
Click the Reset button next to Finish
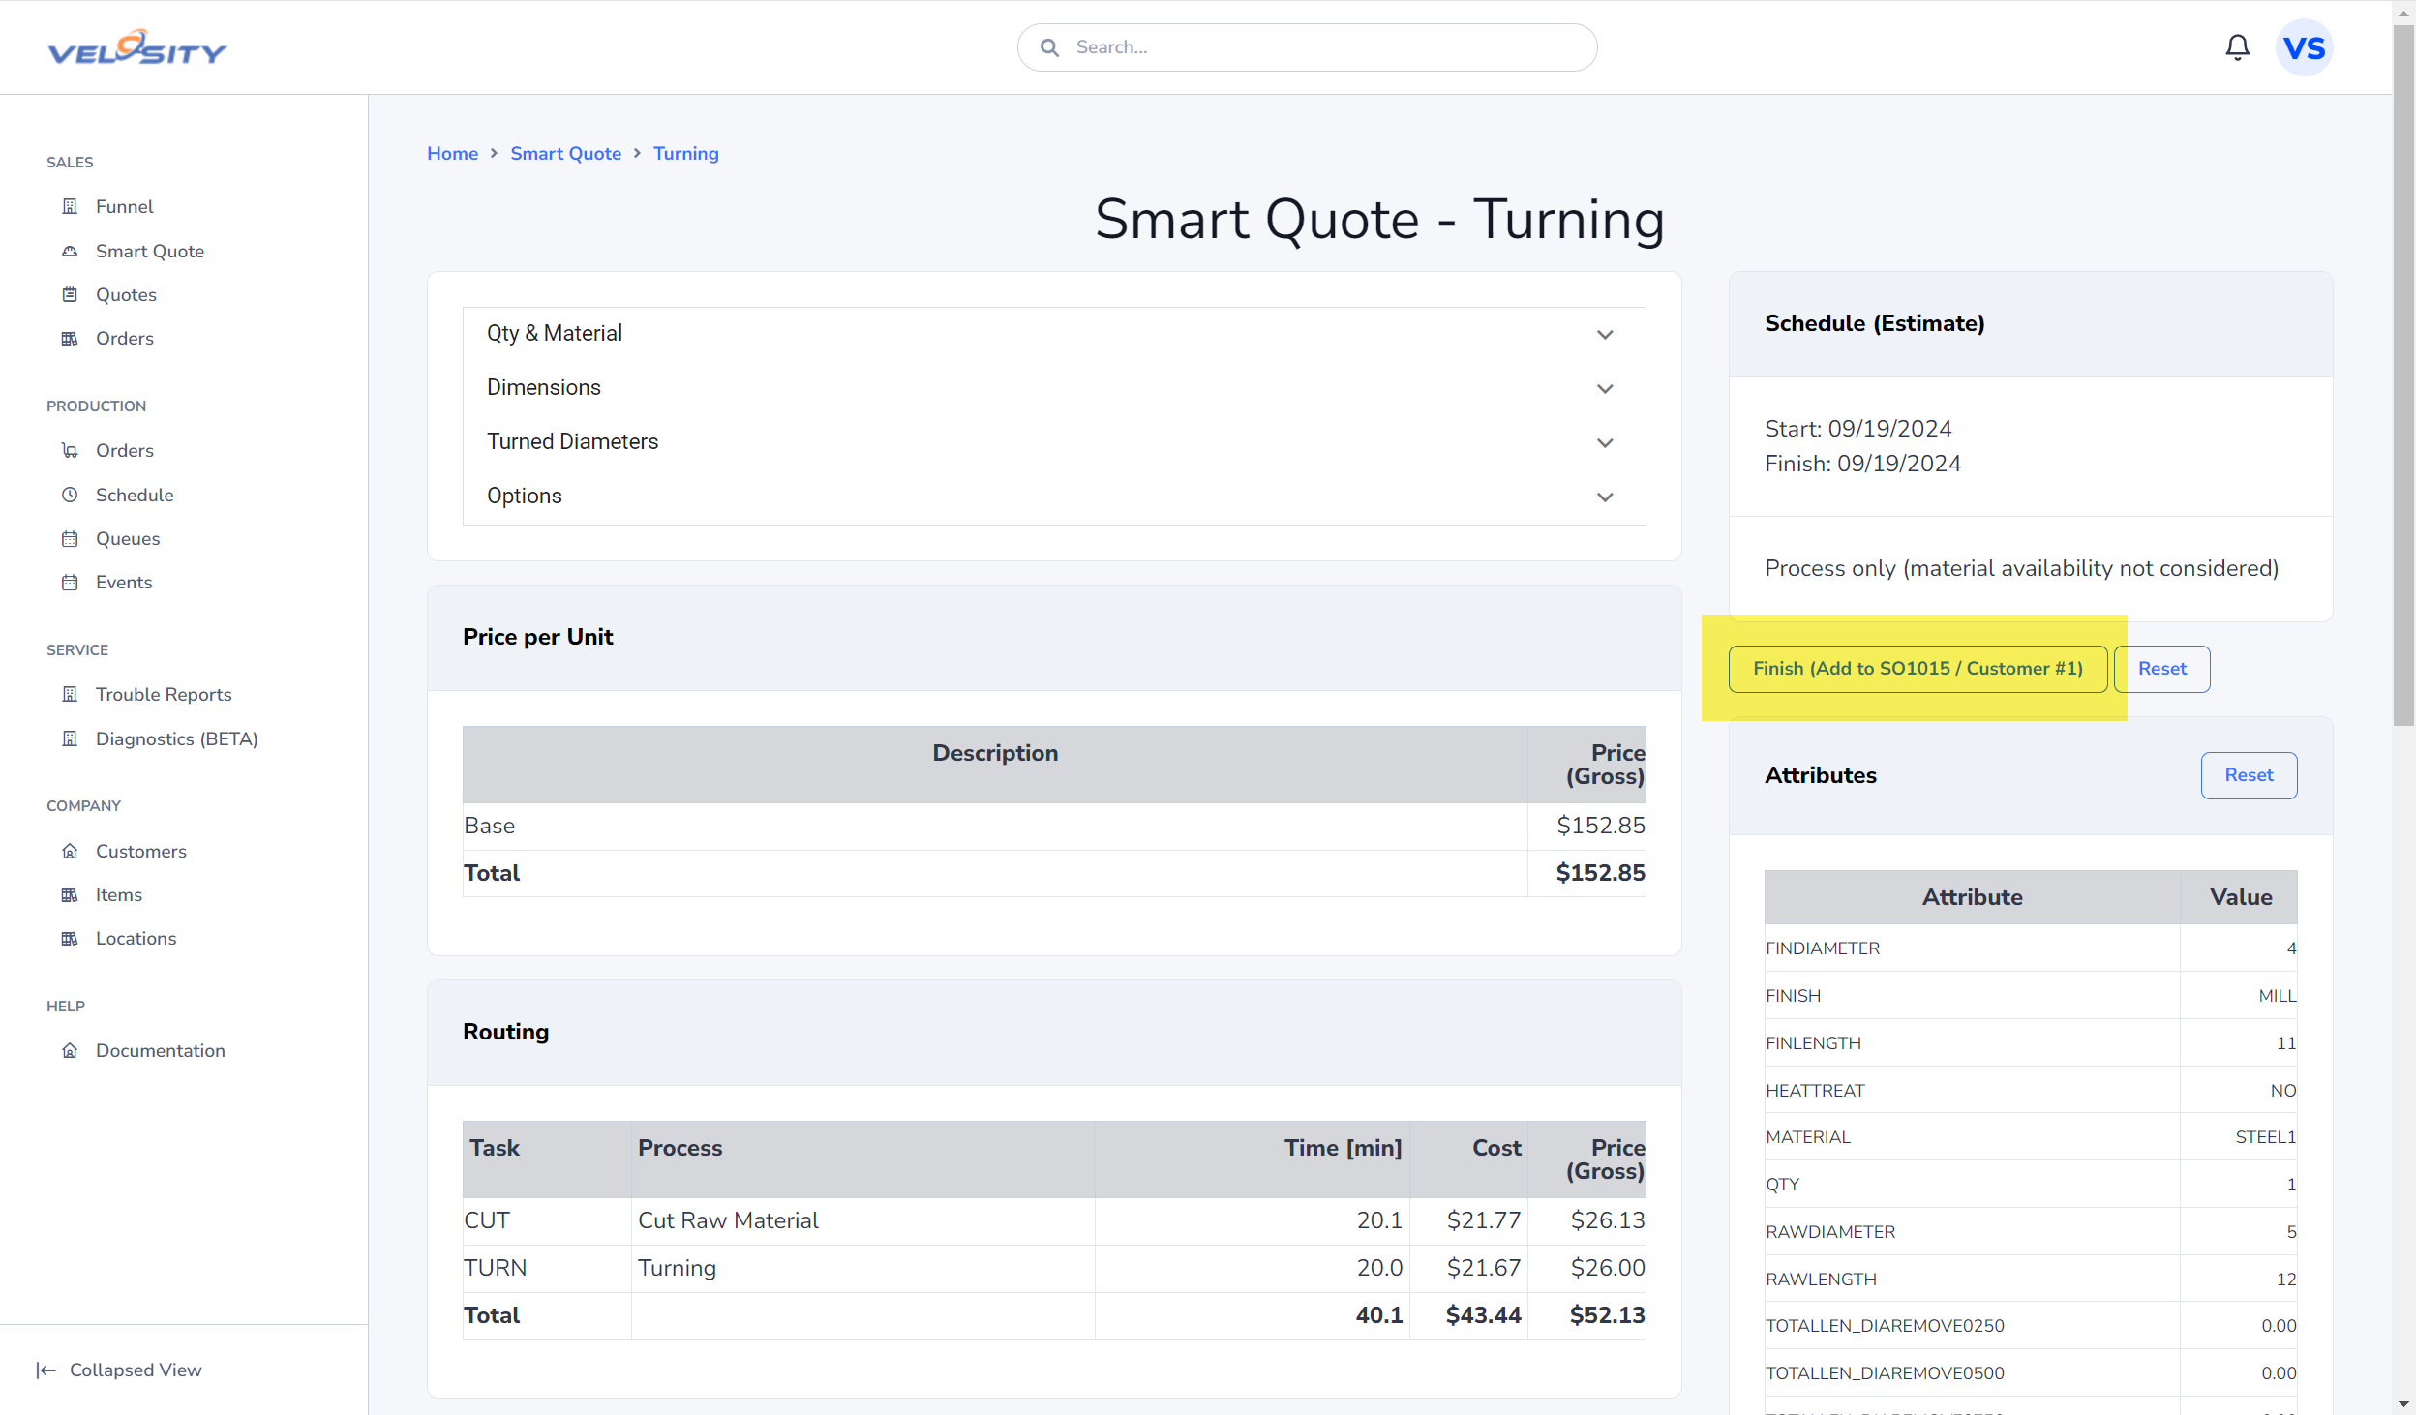pos(2163,669)
